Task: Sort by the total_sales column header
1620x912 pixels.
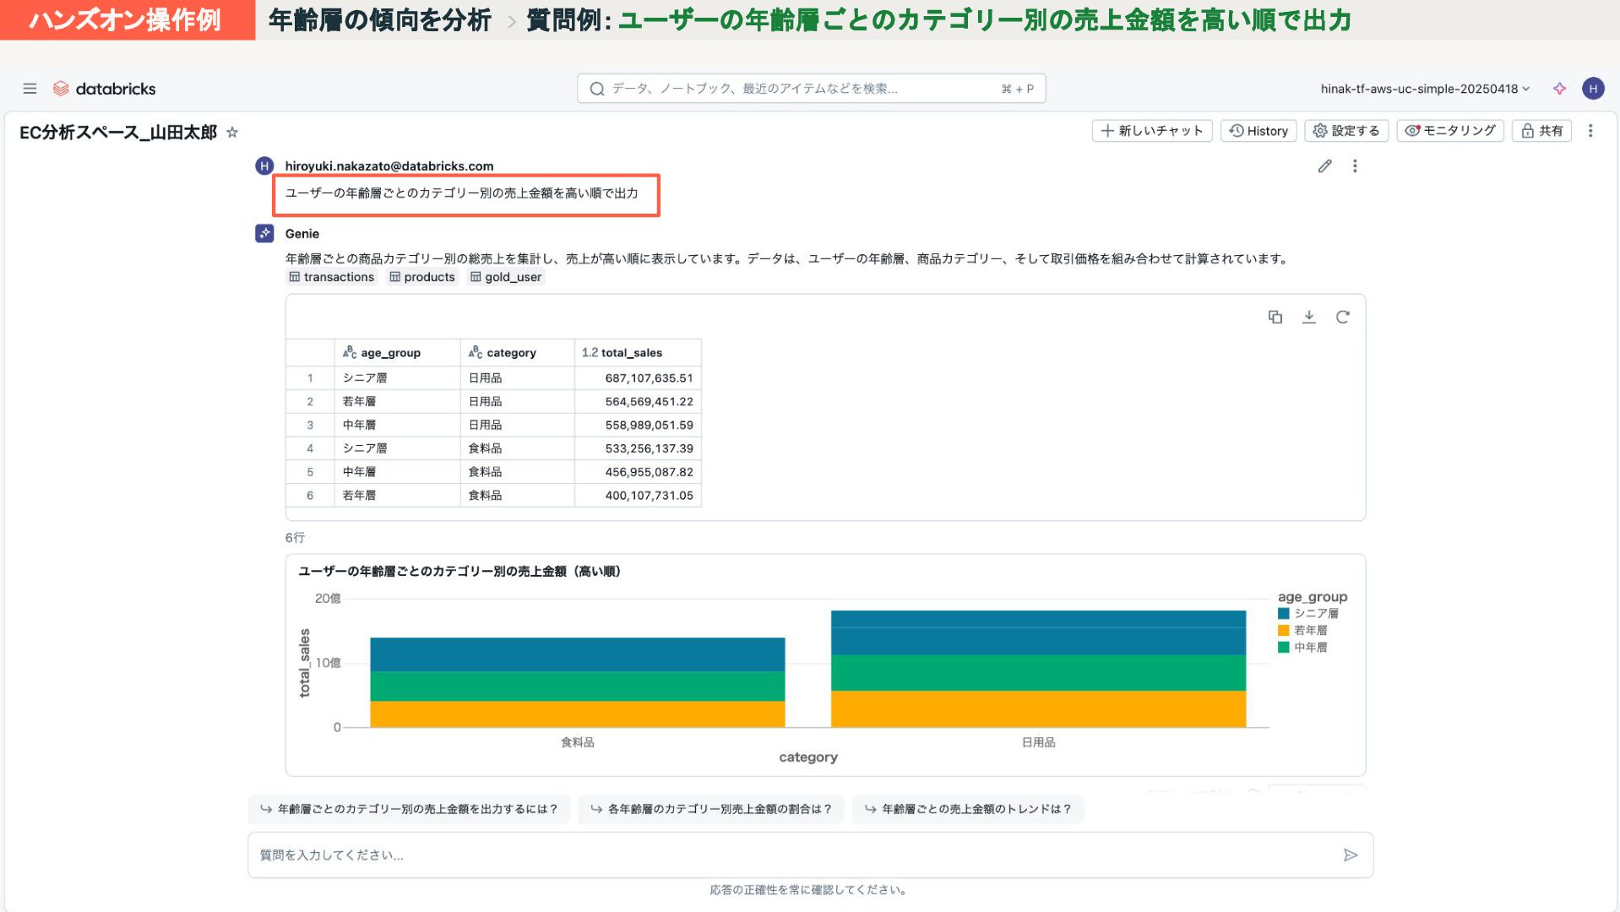Action: [638, 353]
